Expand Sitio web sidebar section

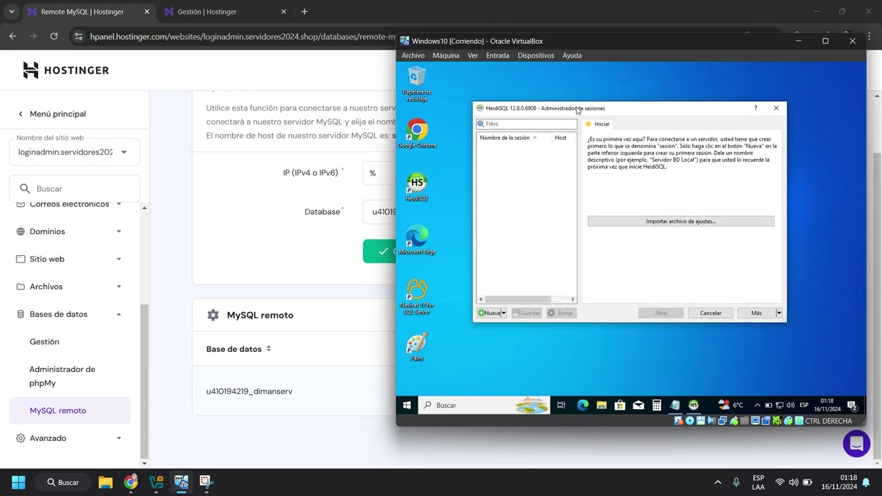(x=70, y=259)
